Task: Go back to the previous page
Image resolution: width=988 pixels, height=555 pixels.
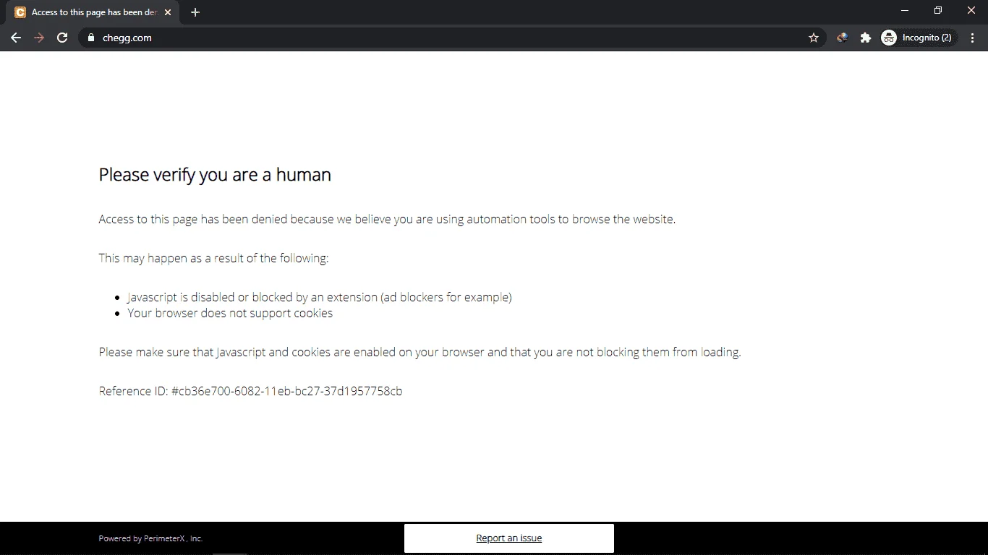Action: pyautogui.click(x=16, y=38)
